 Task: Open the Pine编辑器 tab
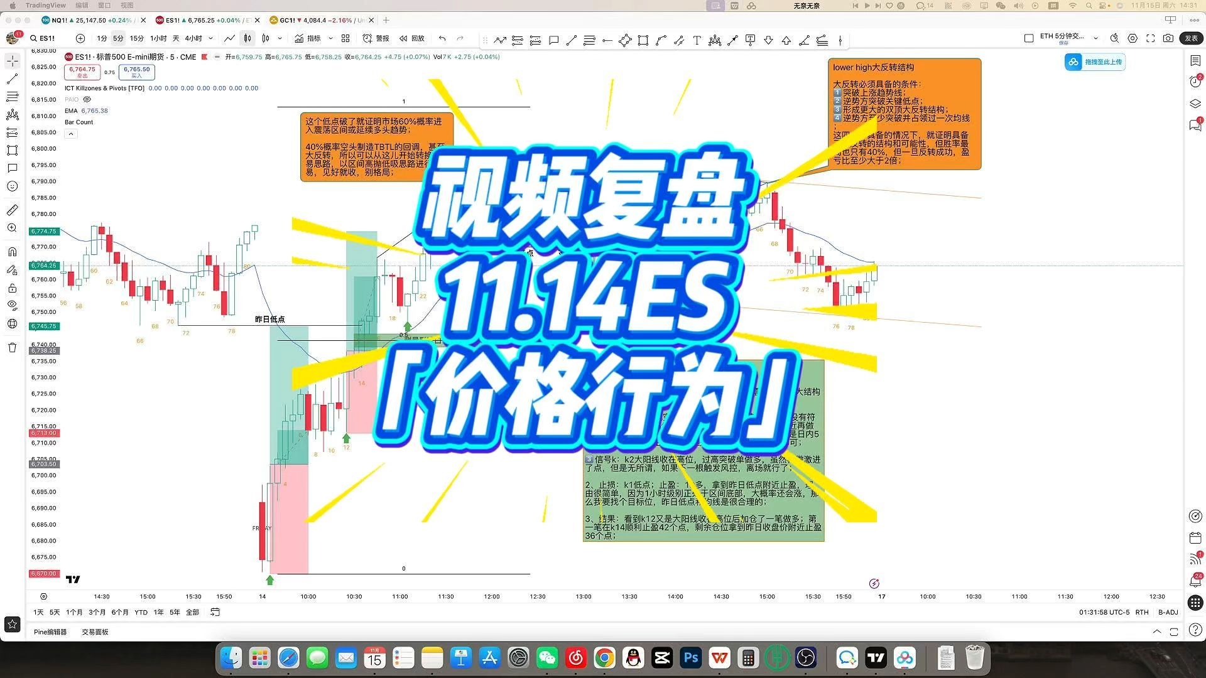(50, 632)
